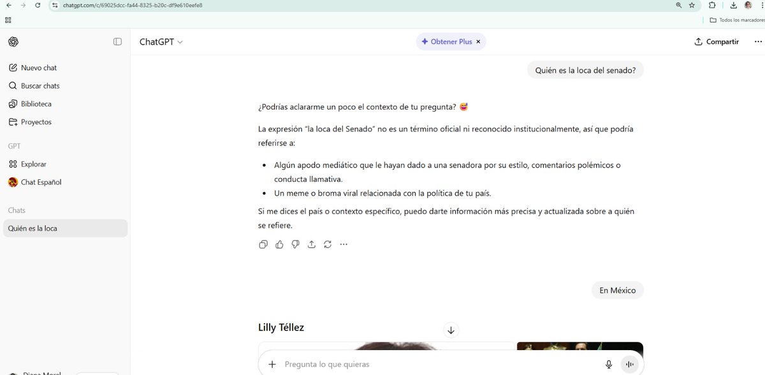This screenshot has height=375, width=765.
Task: Click the GPT section label
Action: pyautogui.click(x=15, y=146)
